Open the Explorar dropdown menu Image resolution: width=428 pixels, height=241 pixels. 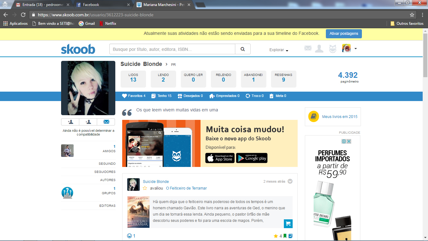tap(279, 50)
